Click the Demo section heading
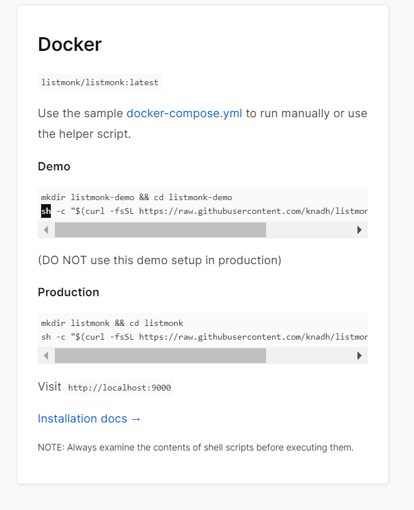Image resolution: width=414 pixels, height=510 pixels. (x=54, y=166)
